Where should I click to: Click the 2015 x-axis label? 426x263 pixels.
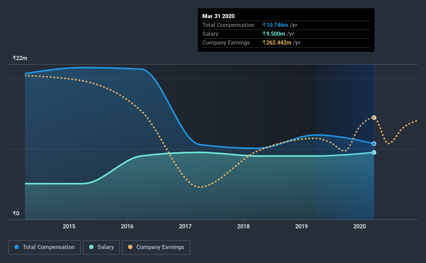click(x=69, y=226)
